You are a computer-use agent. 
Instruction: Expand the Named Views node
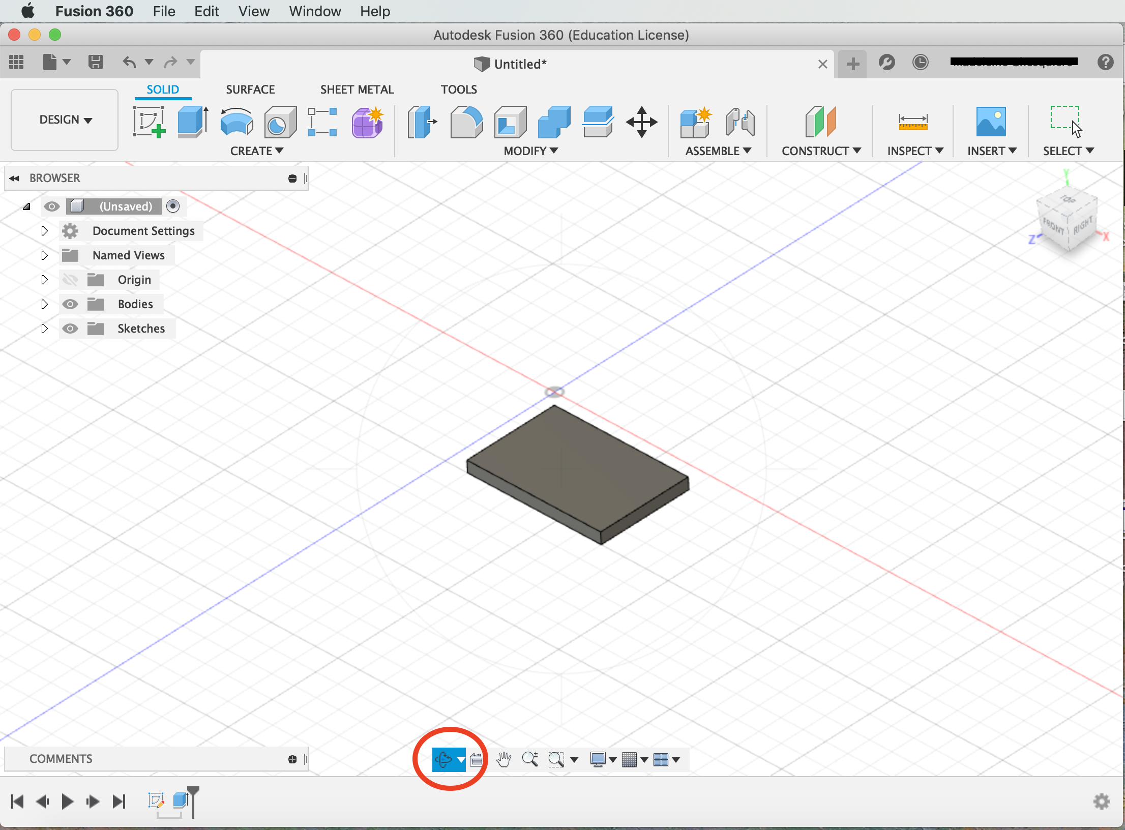44,255
